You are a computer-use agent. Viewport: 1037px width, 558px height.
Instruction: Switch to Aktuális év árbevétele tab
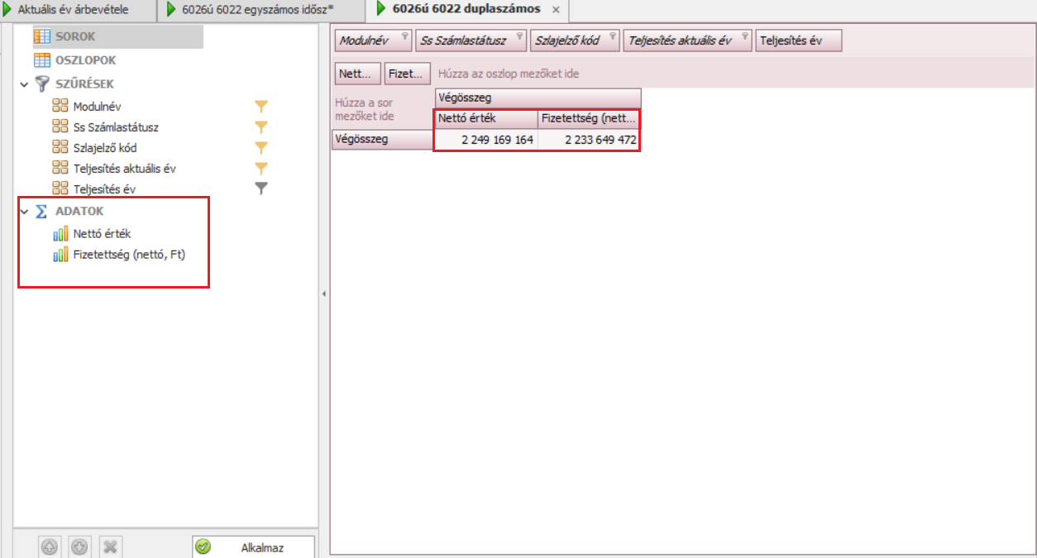click(x=73, y=9)
